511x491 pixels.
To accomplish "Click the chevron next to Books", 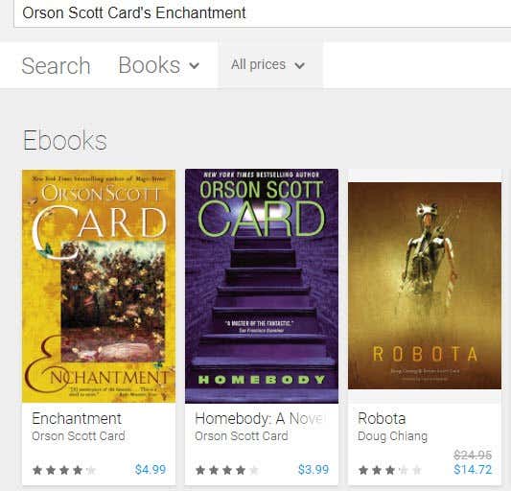I will coord(195,66).
